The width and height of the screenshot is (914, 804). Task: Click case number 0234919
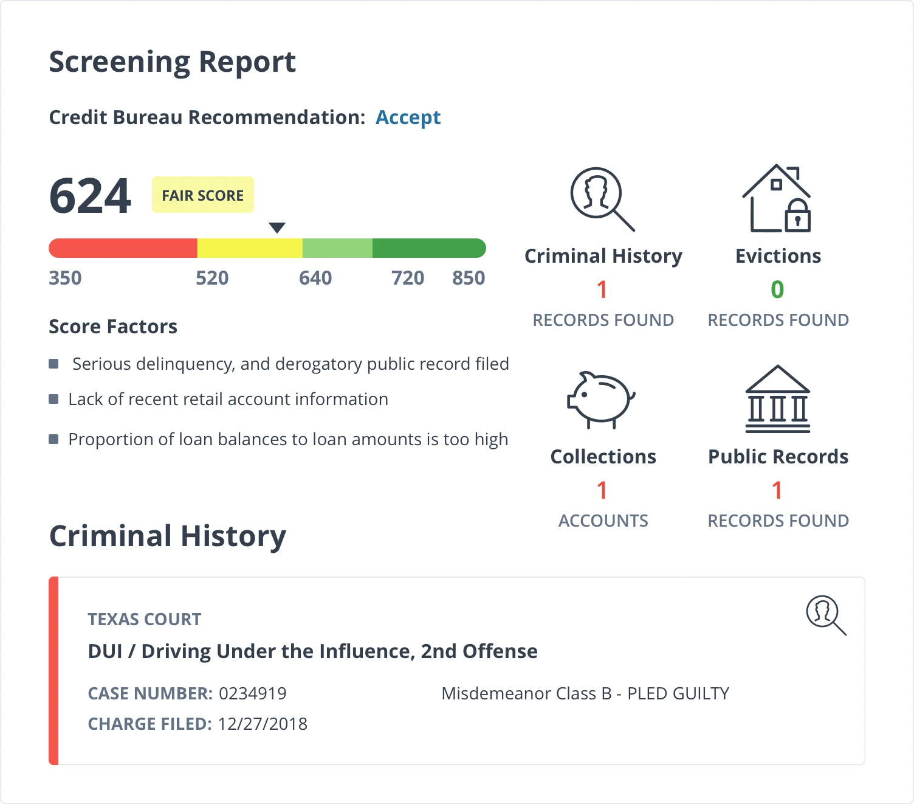(252, 693)
